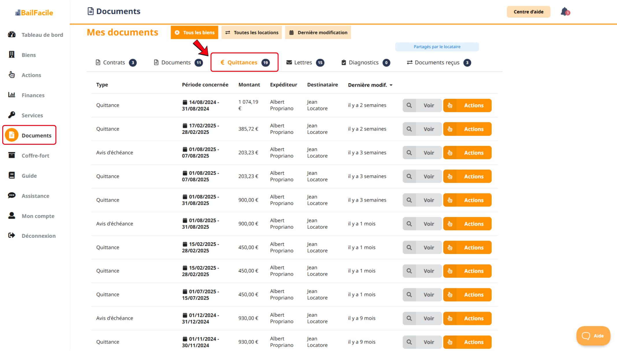Viewport: 617px width, 351px height.
Task: Click the Déconnexion logout icon
Action: coord(12,235)
